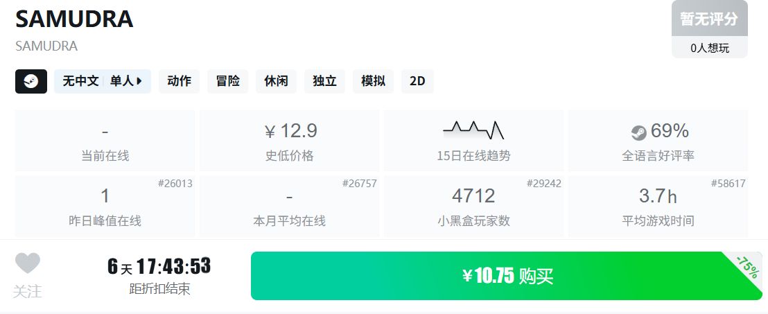The height and width of the screenshot is (314, 768).
Task: Click the large SAMUDRA game title
Action: click(x=74, y=19)
